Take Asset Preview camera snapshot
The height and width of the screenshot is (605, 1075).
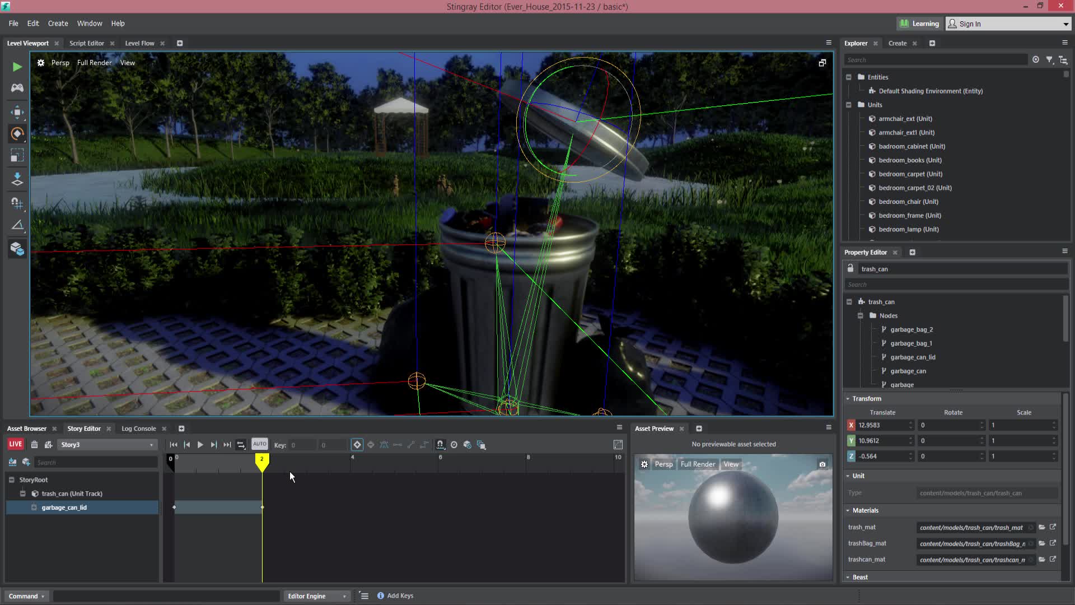pos(822,464)
